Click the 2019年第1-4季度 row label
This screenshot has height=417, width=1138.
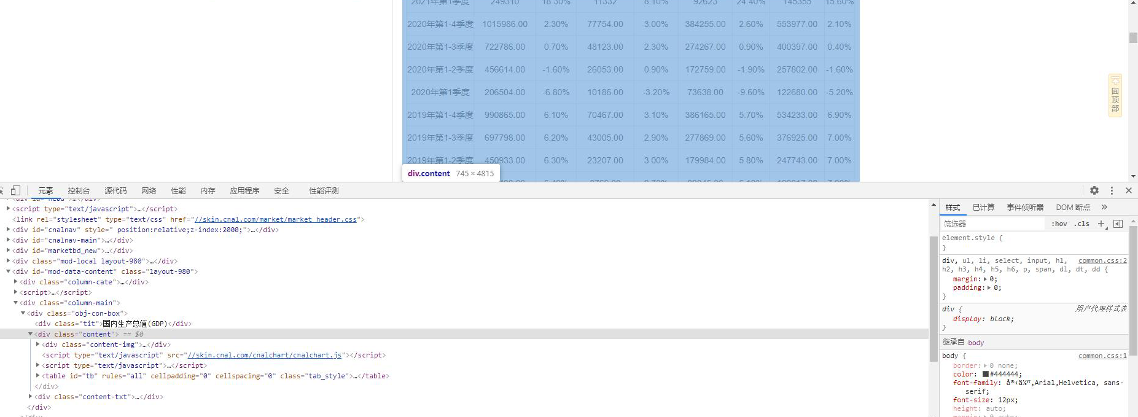(x=440, y=115)
